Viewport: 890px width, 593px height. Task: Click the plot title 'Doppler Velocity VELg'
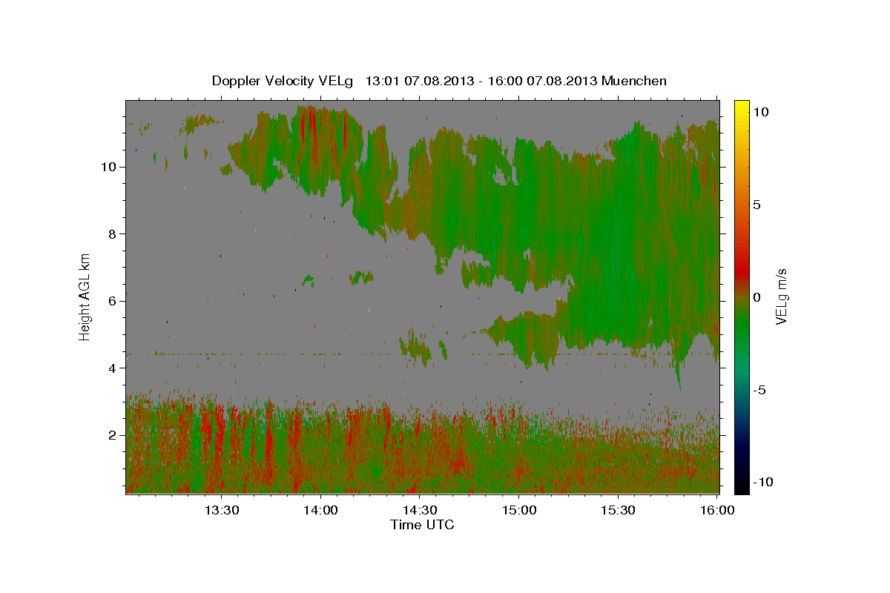[283, 81]
